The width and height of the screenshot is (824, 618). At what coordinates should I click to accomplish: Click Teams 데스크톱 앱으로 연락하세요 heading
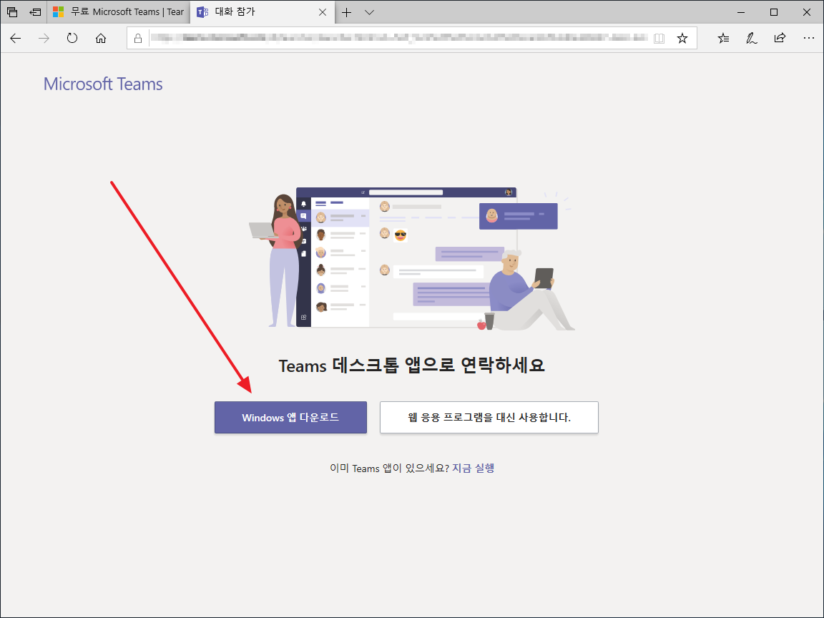411,366
